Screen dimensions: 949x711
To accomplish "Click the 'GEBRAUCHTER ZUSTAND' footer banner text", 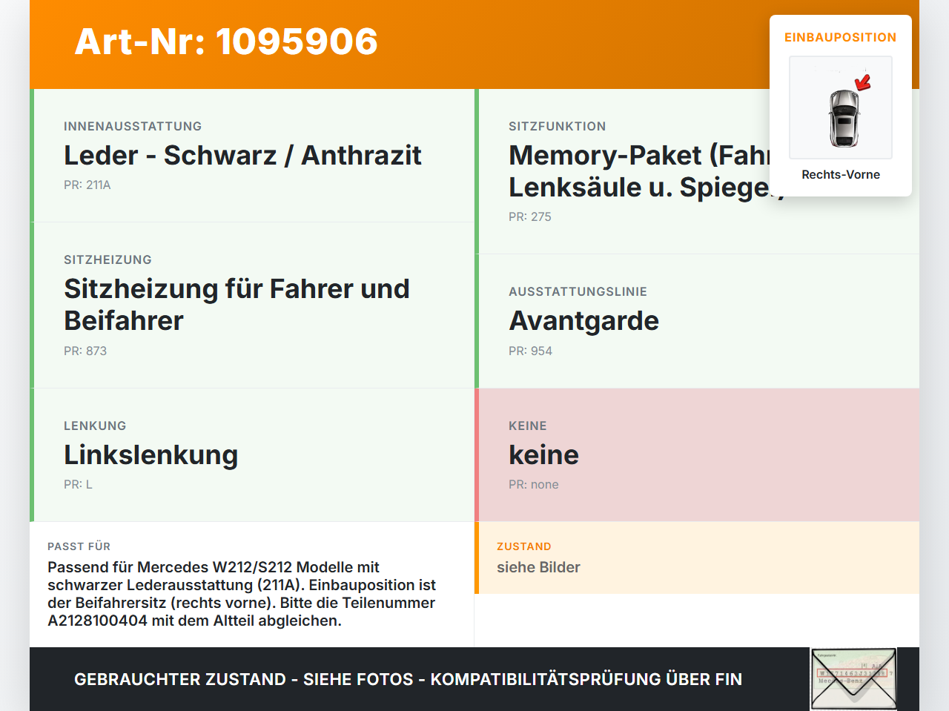I will coord(408,679).
